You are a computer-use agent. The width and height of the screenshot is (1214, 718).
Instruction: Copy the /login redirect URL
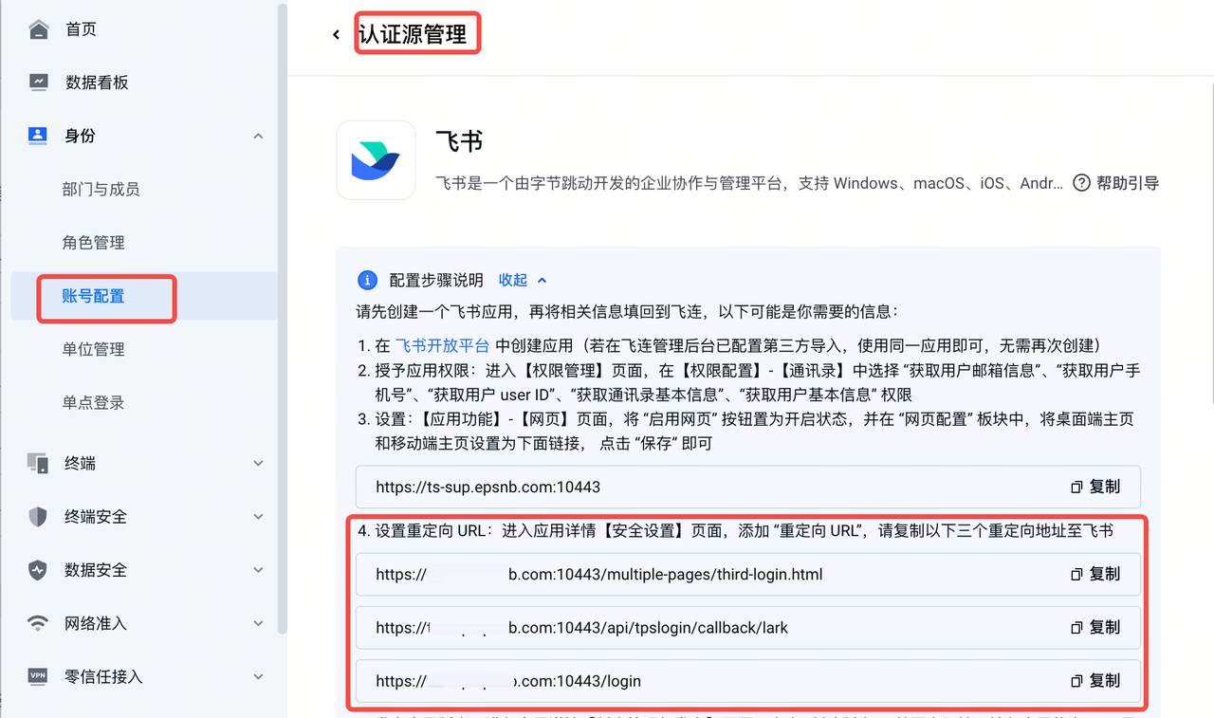pyautogui.click(x=1095, y=680)
